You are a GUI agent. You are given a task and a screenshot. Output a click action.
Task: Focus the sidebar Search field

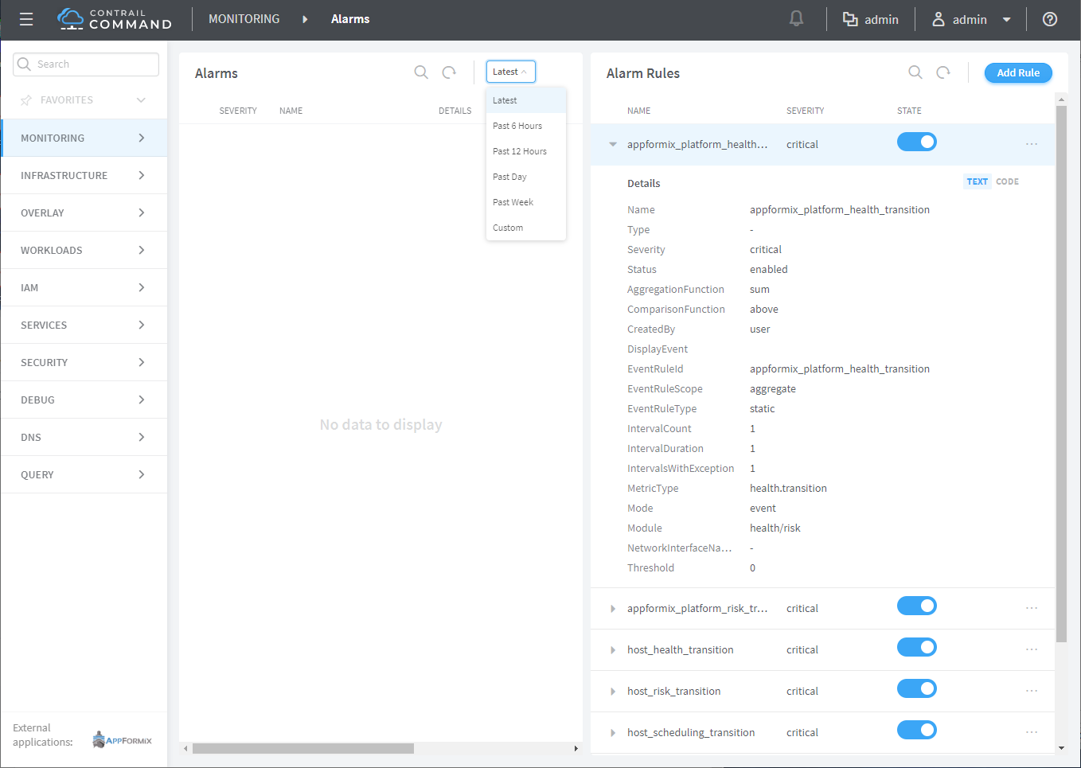pos(86,64)
